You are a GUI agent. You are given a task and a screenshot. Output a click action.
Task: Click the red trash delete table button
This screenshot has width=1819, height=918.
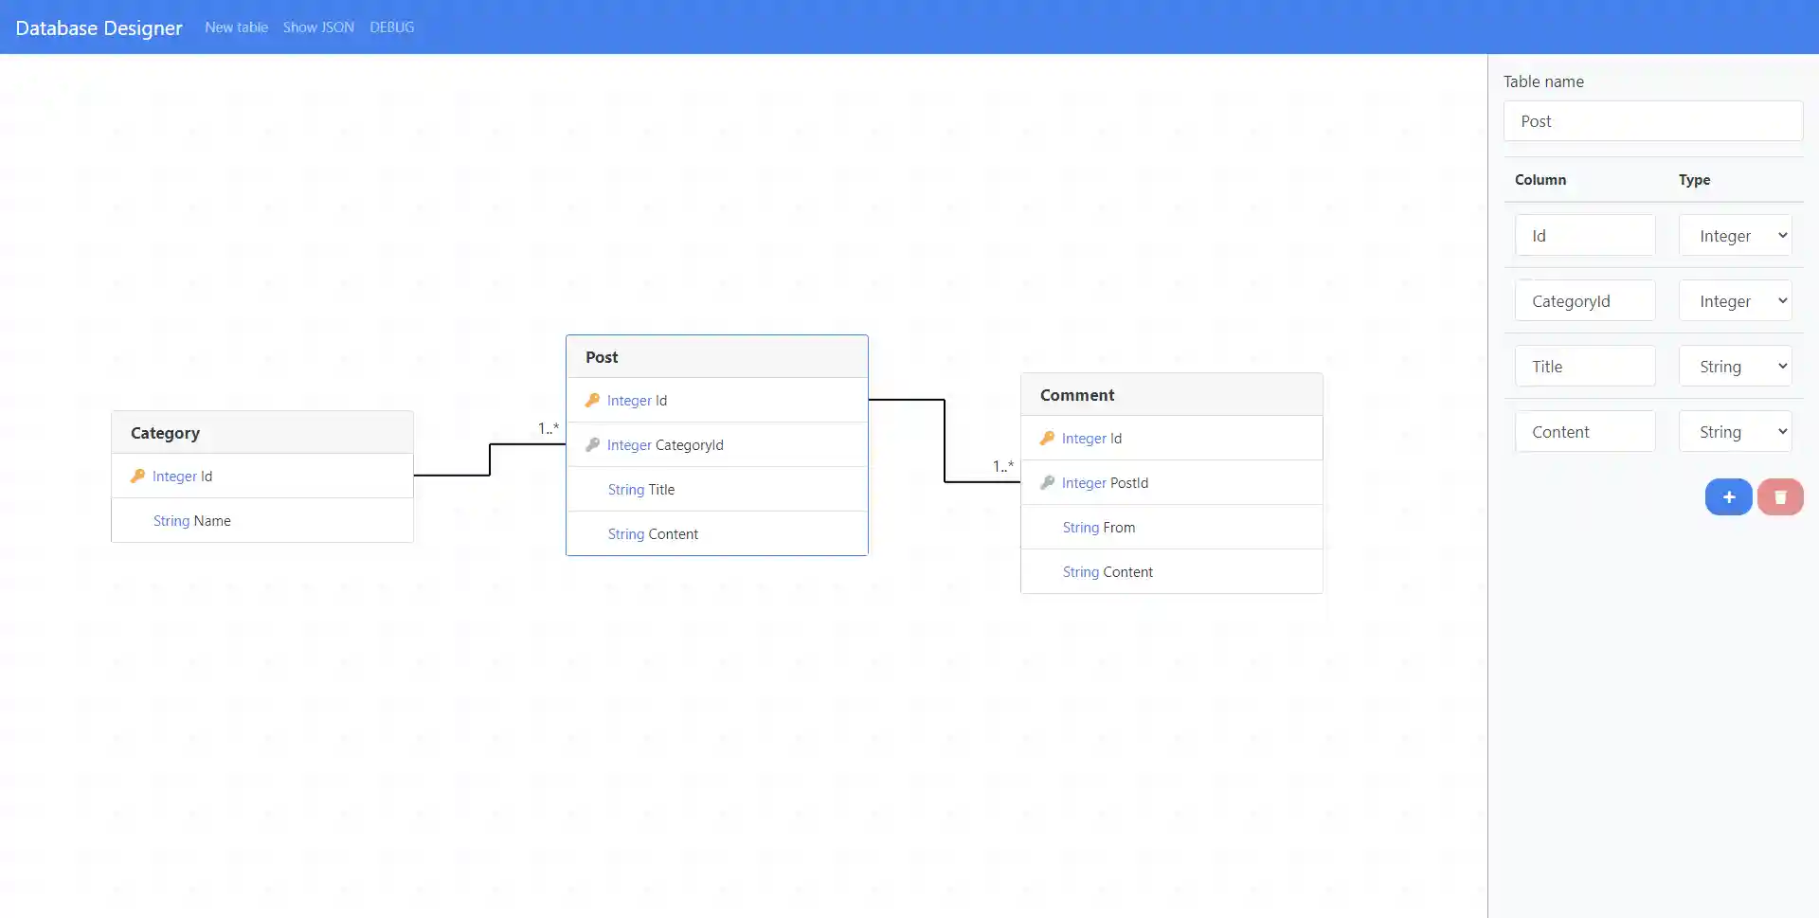click(1779, 496)
